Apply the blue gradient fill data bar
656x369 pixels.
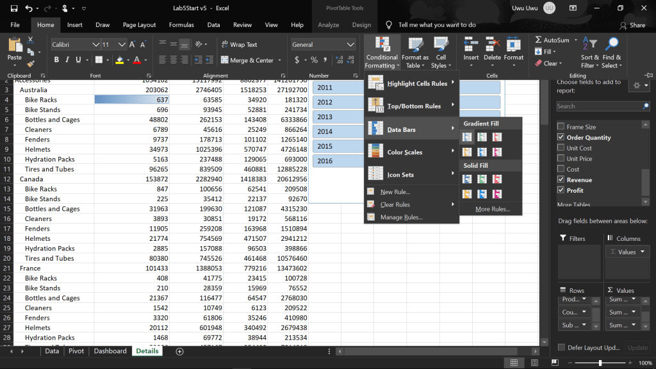tap(467, 137)
